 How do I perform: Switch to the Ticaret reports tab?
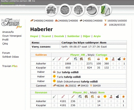pyautogui.click(x=46, y=36)
